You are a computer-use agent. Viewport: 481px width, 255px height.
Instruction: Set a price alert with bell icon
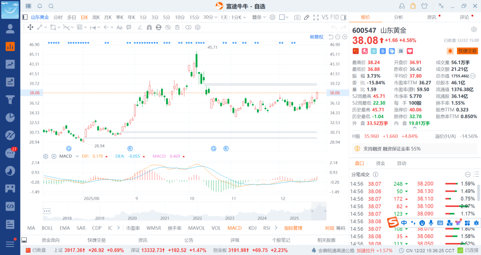450,51
